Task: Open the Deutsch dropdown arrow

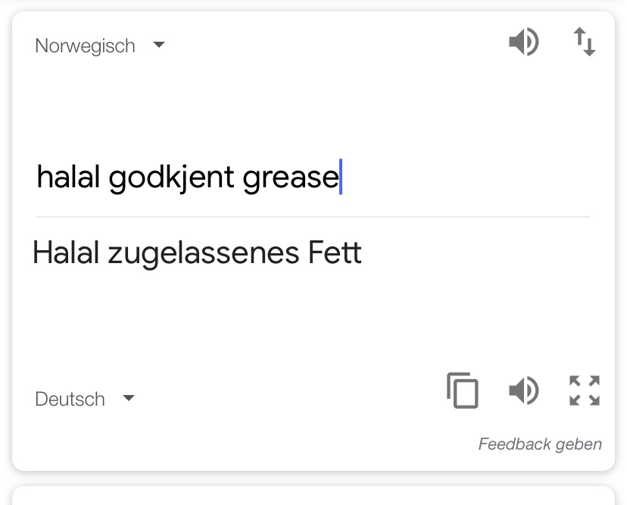Action: [x=129, y=398]
